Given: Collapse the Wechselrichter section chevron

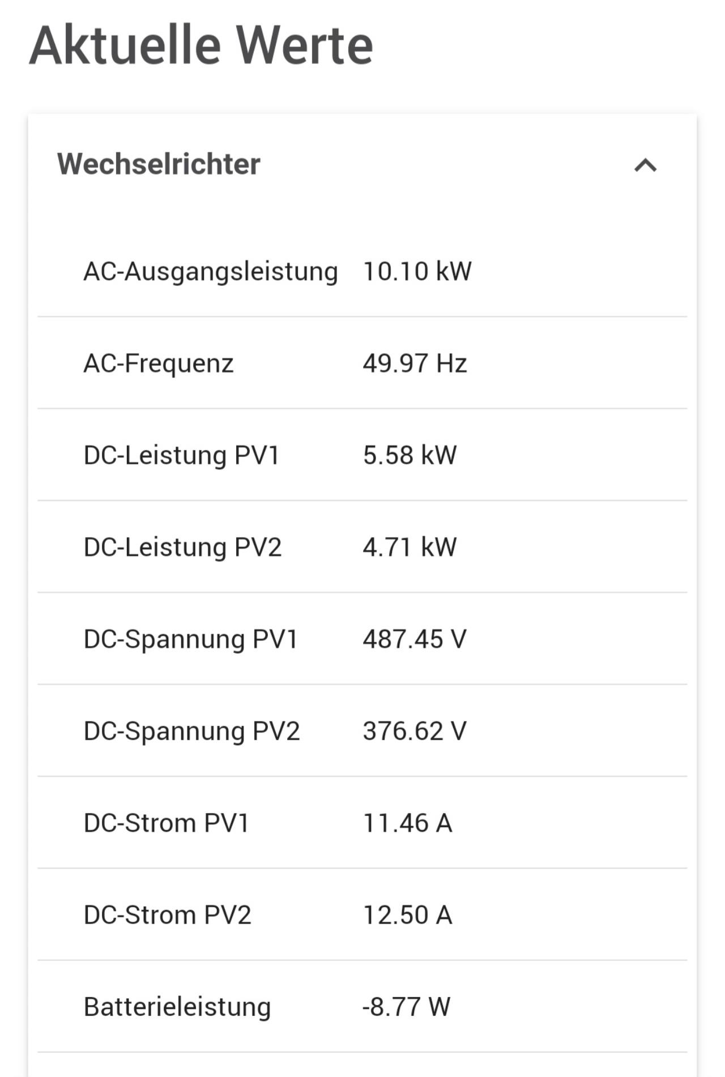Looking at the screenshot, I should point(645,165).
